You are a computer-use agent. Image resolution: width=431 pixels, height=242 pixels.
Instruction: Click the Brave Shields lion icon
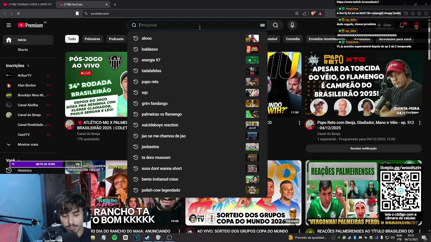pyautogui.click(x=313, y=13)
